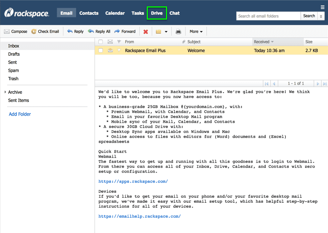Screen dimensions: 328x233
Task: Open the apps.rackspace.com link in email
Action: tap(133, 181)
